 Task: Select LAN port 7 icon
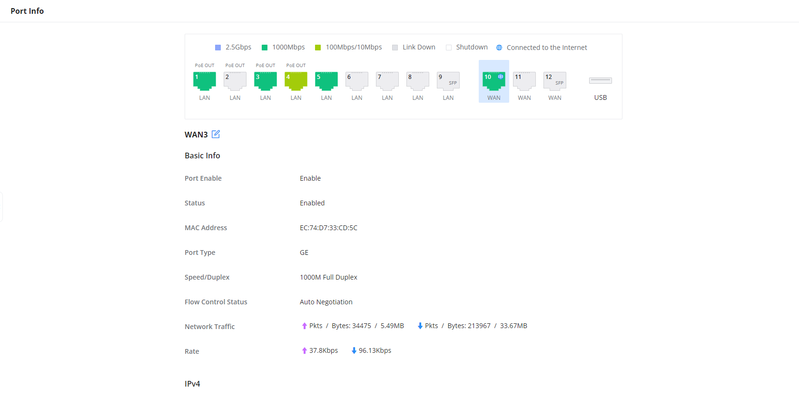(x=387, y=81)
